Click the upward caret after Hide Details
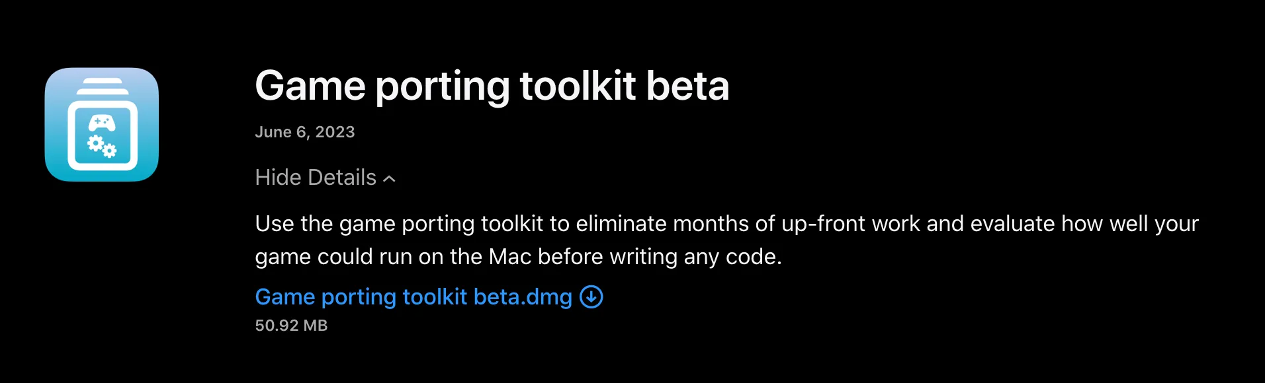The width and height of the screenshot is (1265, 383). click(389, 177)
